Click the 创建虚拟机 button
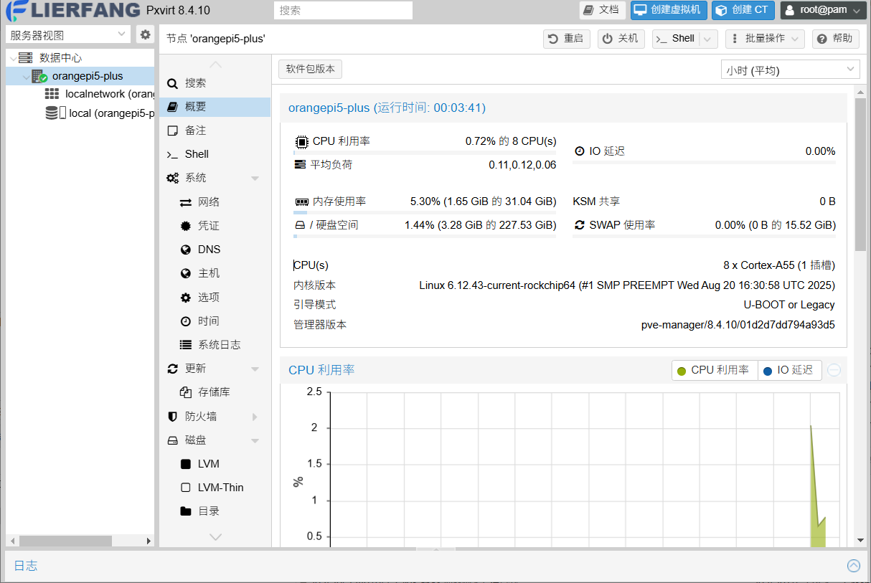871x583 pixels. (669, 10)
